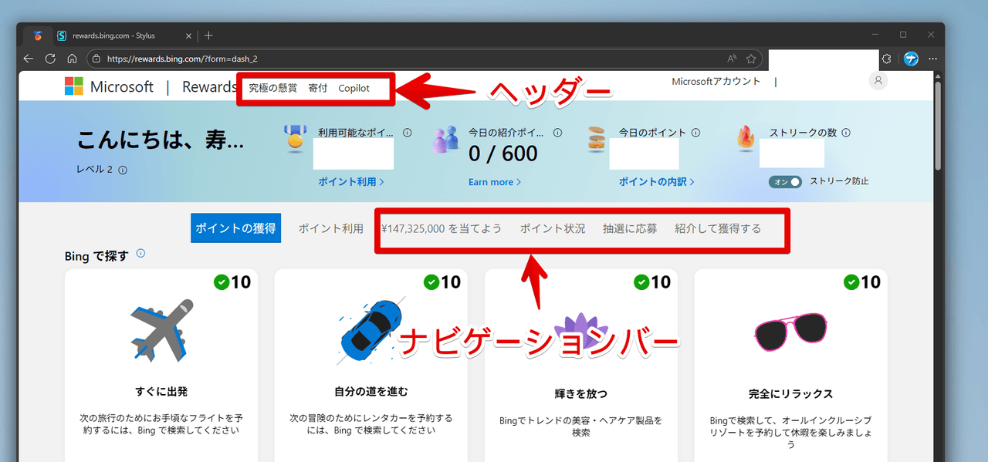This screenshot has height=462, width=988.
Task: Open the read aloud icon in address bar
Action: pos(732,59)
